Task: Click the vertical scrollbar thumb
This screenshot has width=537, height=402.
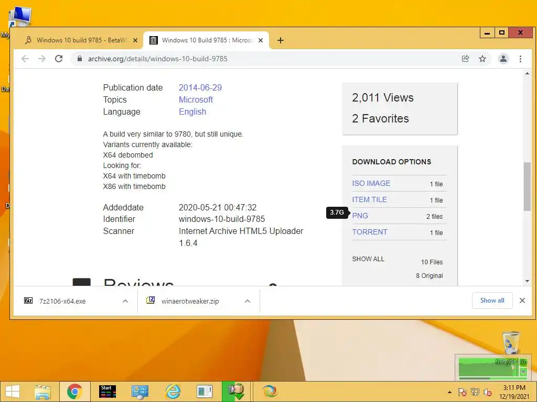Action: pos(527,186)
